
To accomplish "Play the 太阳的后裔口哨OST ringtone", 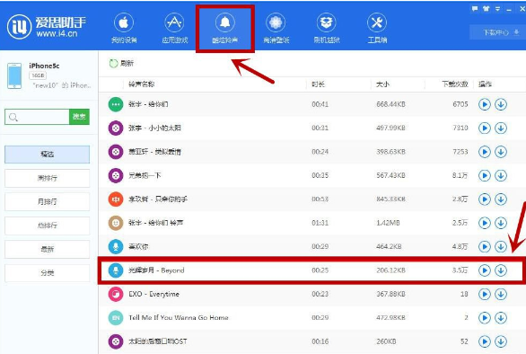I will [485, 341].
